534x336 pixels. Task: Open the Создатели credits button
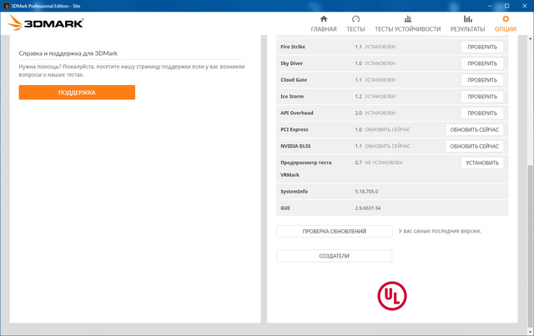pyautogui.click(x=334, y=256)
